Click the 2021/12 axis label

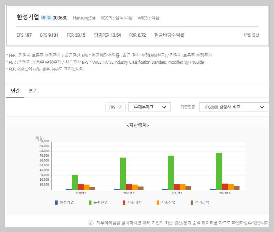point(129,193)
